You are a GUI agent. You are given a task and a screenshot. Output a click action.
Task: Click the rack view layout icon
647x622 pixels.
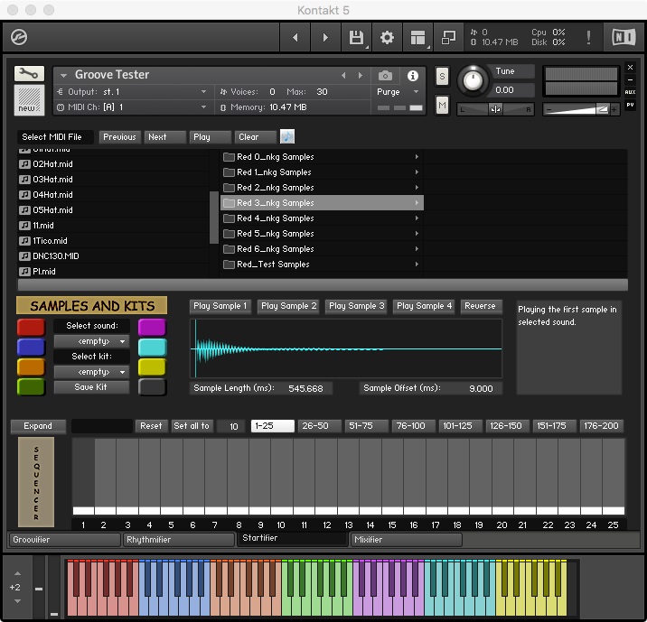point(417,38)
